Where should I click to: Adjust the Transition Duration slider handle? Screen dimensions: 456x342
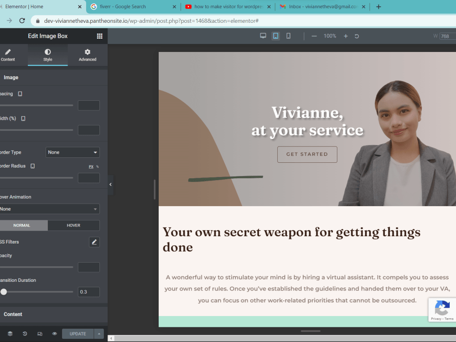4,292
